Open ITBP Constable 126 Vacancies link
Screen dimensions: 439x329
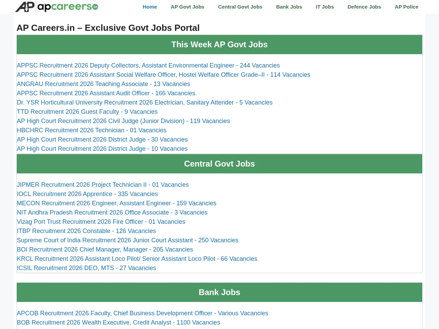[x=86, y=231]
